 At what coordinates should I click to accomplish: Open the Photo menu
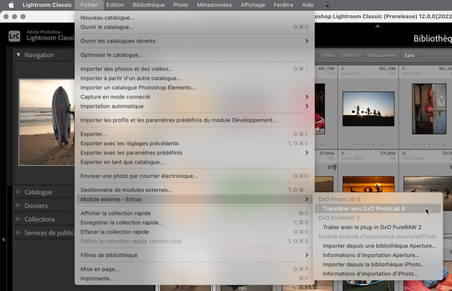click(x=181, y=5)
